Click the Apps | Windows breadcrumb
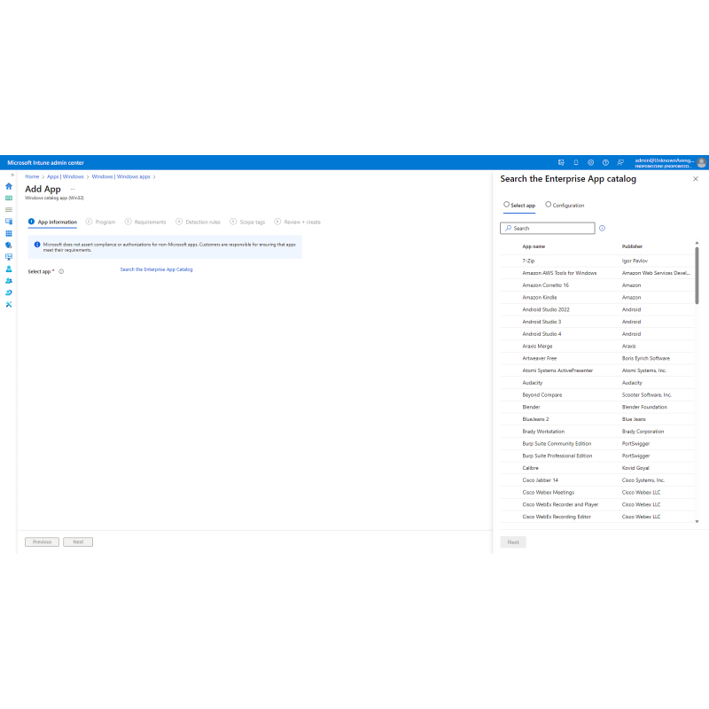 tap(66, 176)
